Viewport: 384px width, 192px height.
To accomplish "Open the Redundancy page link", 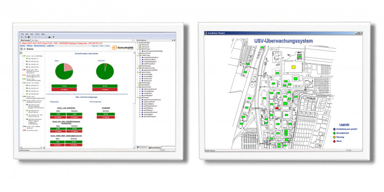I will (x=39, y=46).
